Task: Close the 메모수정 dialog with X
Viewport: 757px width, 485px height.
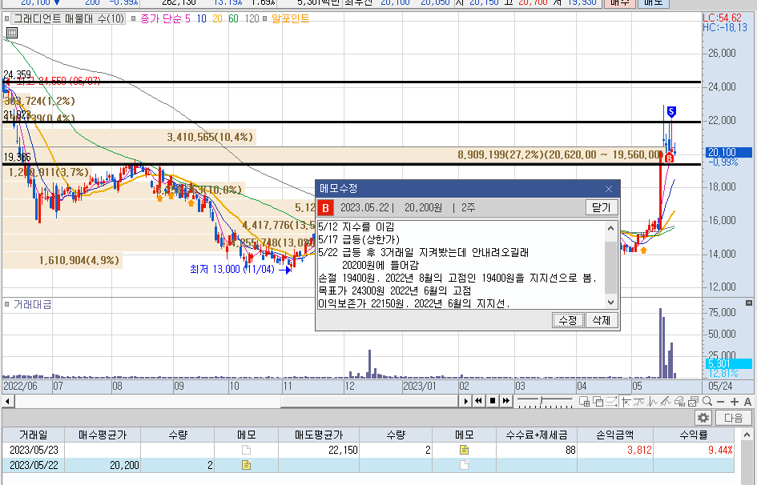Action: click(609, 189)
